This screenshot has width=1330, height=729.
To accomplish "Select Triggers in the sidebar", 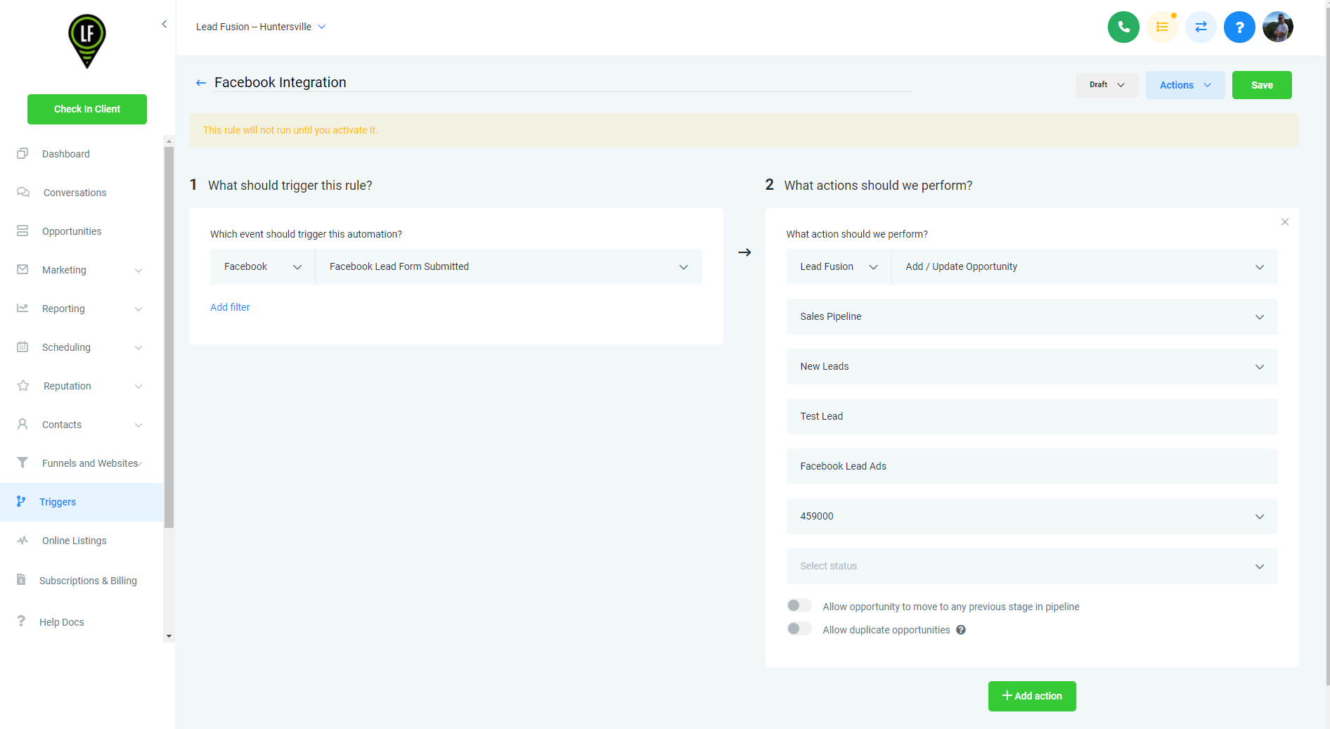I will coord(82,502).
